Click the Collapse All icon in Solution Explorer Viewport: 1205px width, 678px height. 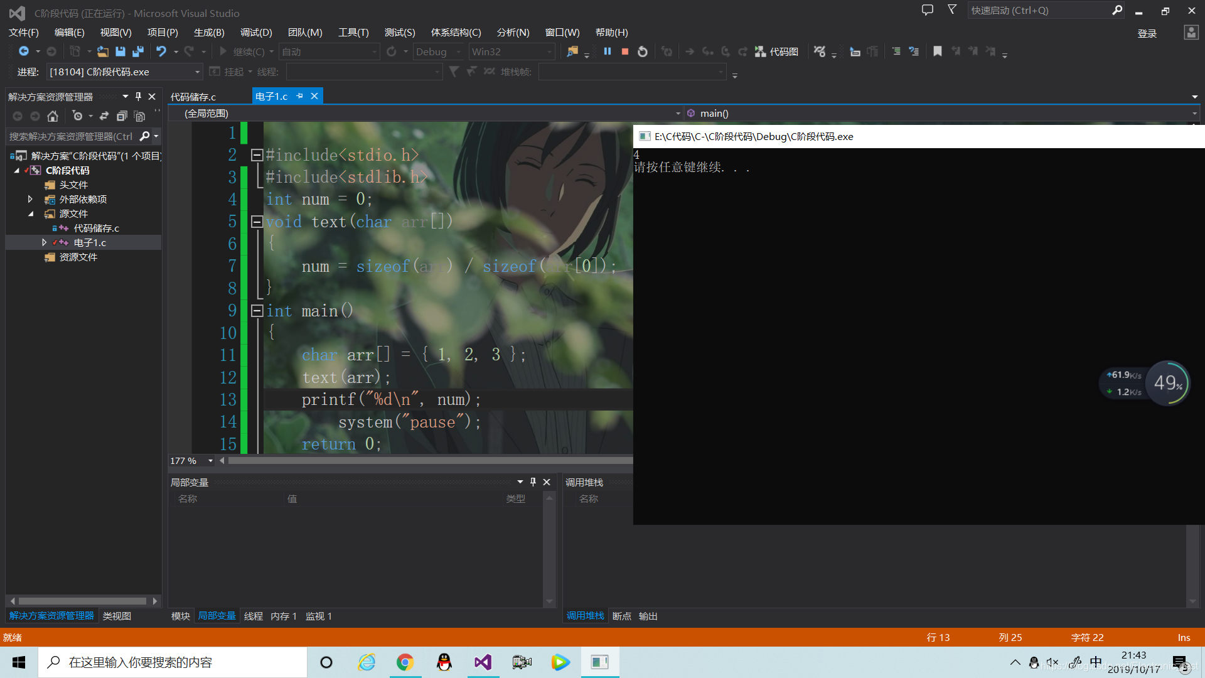[x=122, y=116]
